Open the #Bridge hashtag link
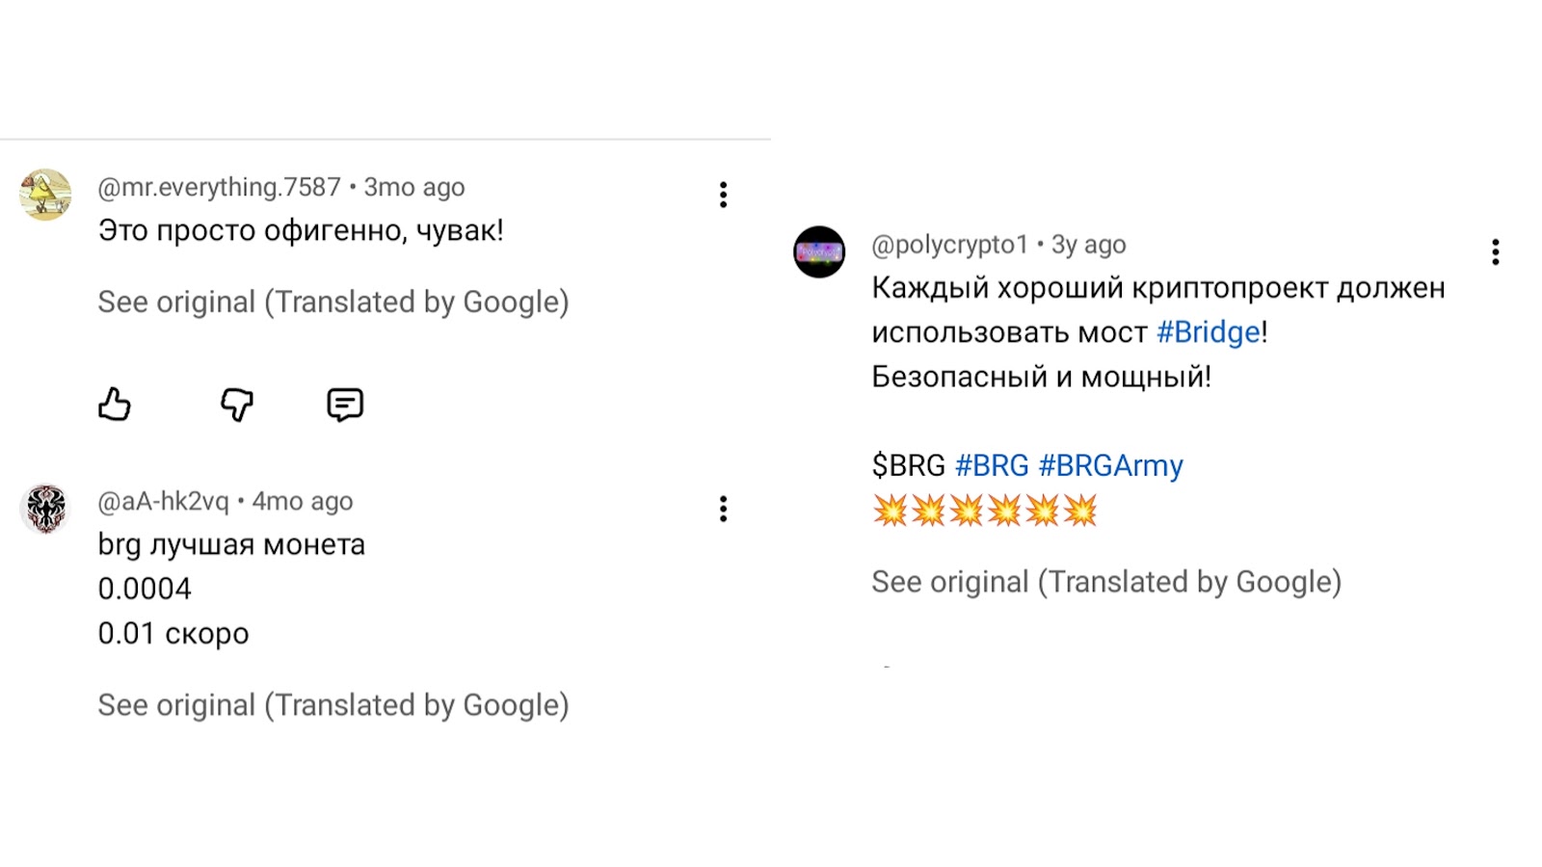Image resolution: width=1542 pixels, height=867 pixels. coord(1208,331)
